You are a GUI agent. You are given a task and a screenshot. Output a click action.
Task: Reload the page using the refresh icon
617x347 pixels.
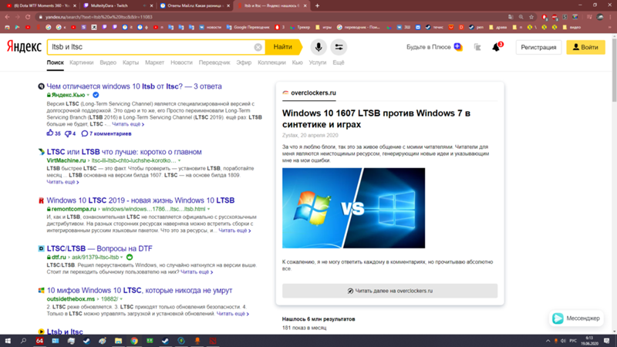tap(28, 17)
